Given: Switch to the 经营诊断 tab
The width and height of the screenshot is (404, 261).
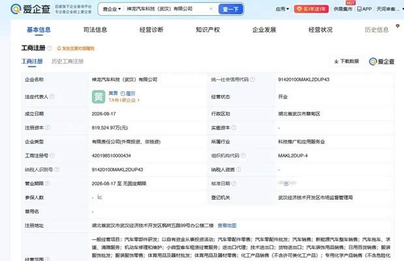Looking at the screenshot, I should click(x=151, y=30).
